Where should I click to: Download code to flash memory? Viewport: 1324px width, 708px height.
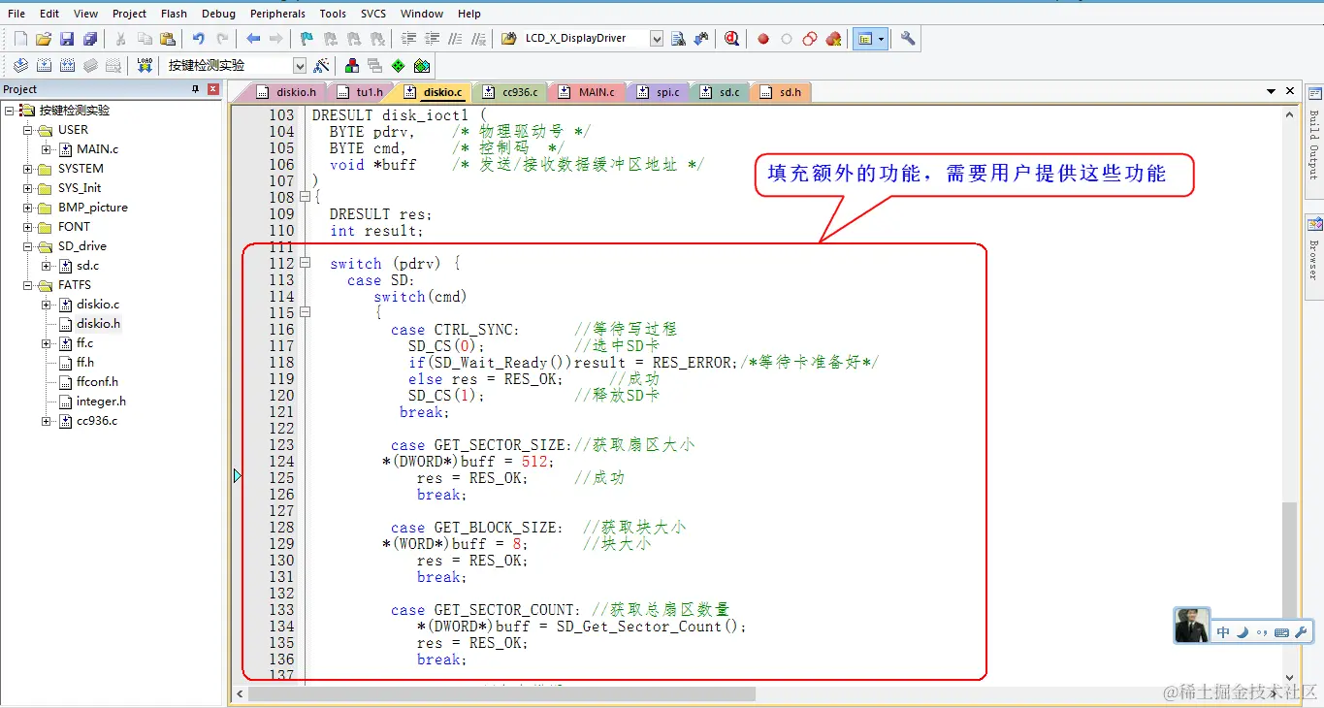144,65
